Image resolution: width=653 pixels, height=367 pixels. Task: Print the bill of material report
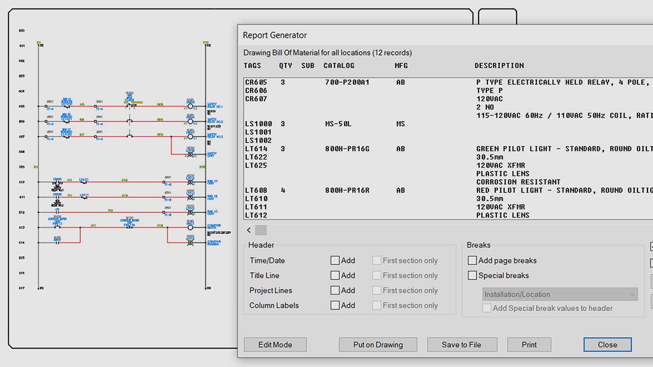click(529, 345)
